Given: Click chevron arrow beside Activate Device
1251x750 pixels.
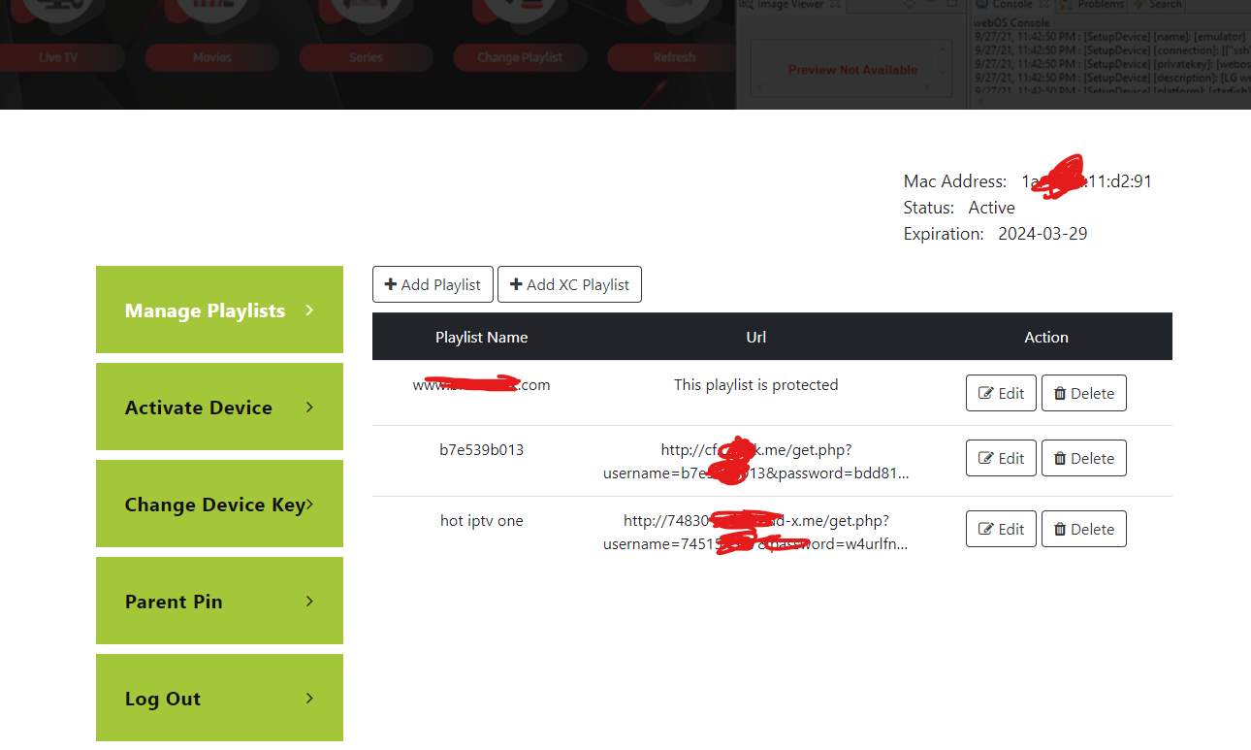Looking at the screenshot, I should [309, 407].
